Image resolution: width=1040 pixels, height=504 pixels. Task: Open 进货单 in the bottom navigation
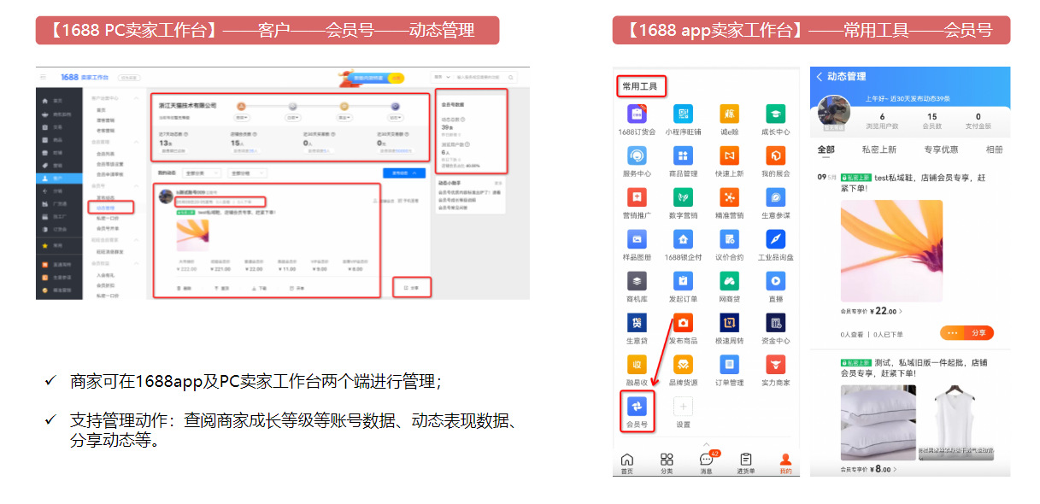point(746,463)
